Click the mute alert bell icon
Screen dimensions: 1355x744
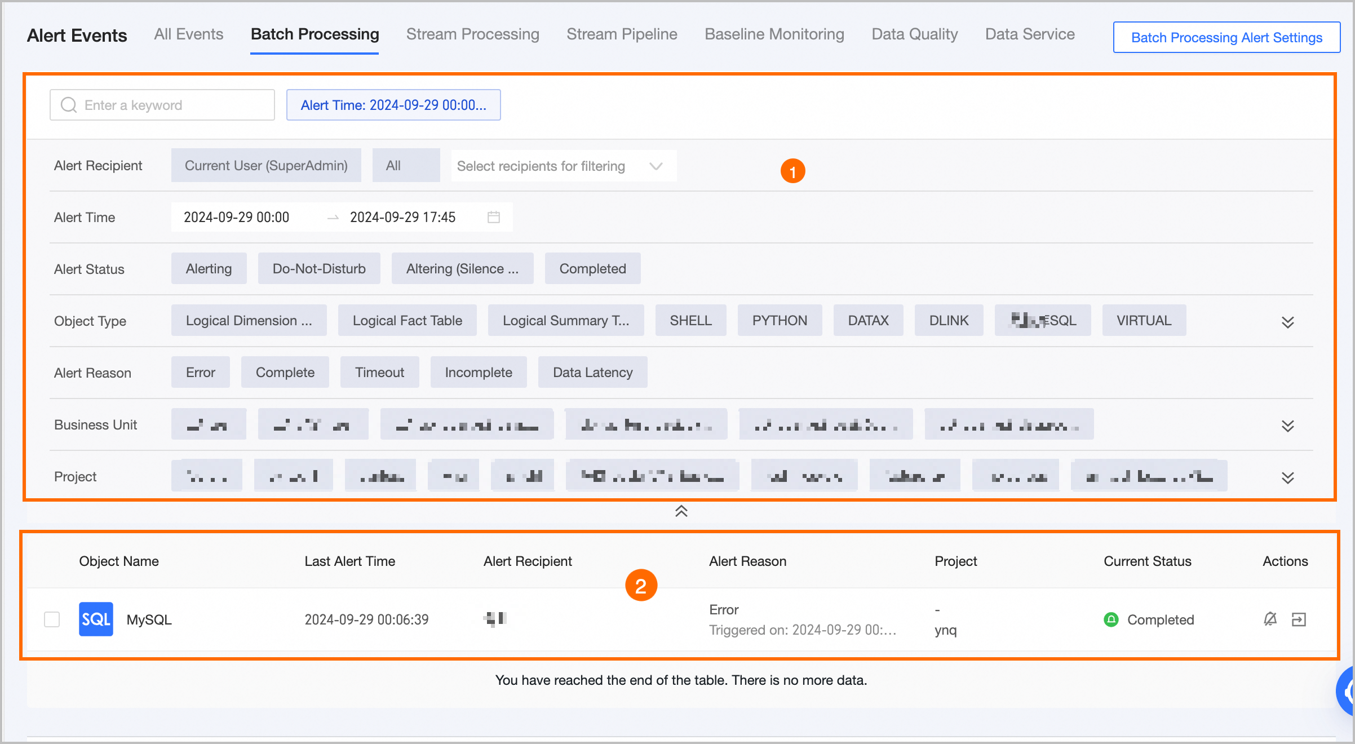(1270, 619)
